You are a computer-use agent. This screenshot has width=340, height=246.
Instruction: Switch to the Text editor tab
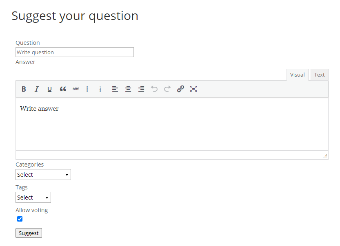319,75
